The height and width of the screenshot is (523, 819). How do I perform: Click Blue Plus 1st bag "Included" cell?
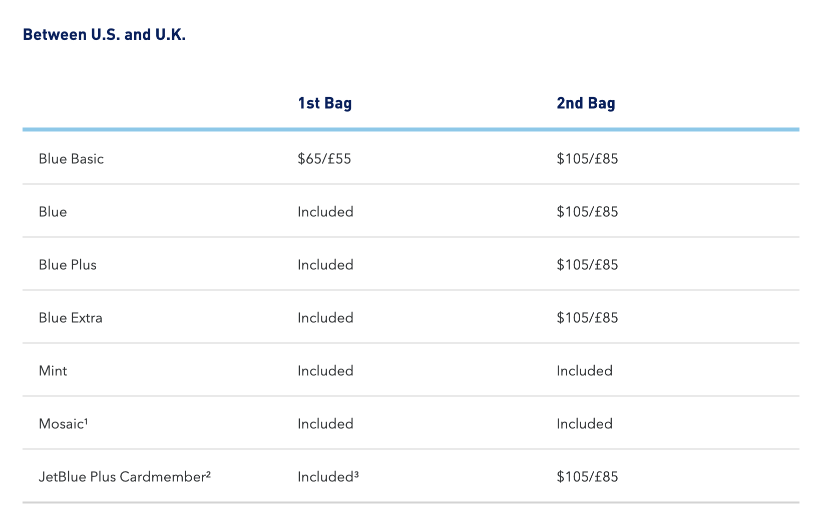click(325, 265)
